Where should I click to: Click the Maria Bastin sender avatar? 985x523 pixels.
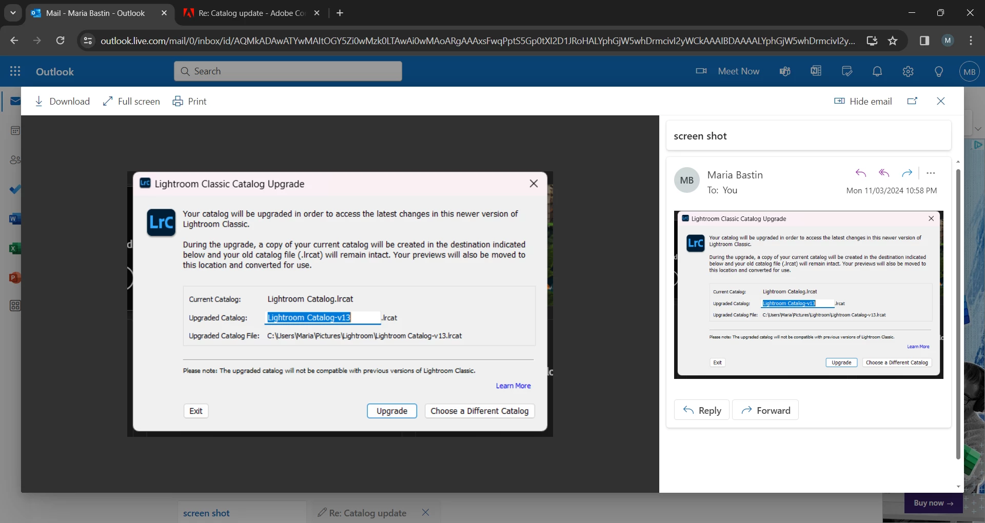(687, 180)
